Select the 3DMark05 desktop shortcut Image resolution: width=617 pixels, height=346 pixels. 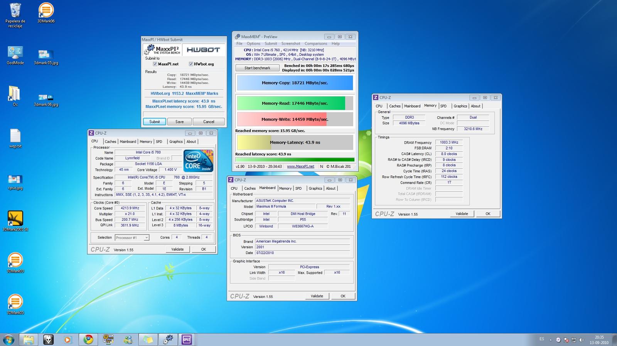tap(15, 304)
